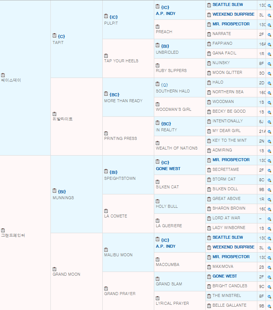Open the A.P. INDY link beside PULPIT
The width and height of the screenshot is (273, 310).
point(165,13)
